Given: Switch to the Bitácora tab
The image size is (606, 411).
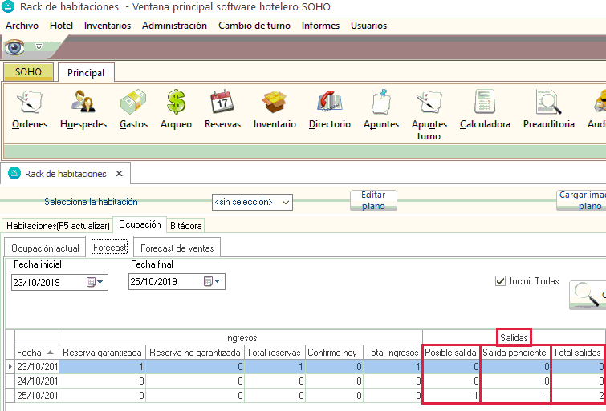Looking at the screenshot, I should click(x=185, y=226).
